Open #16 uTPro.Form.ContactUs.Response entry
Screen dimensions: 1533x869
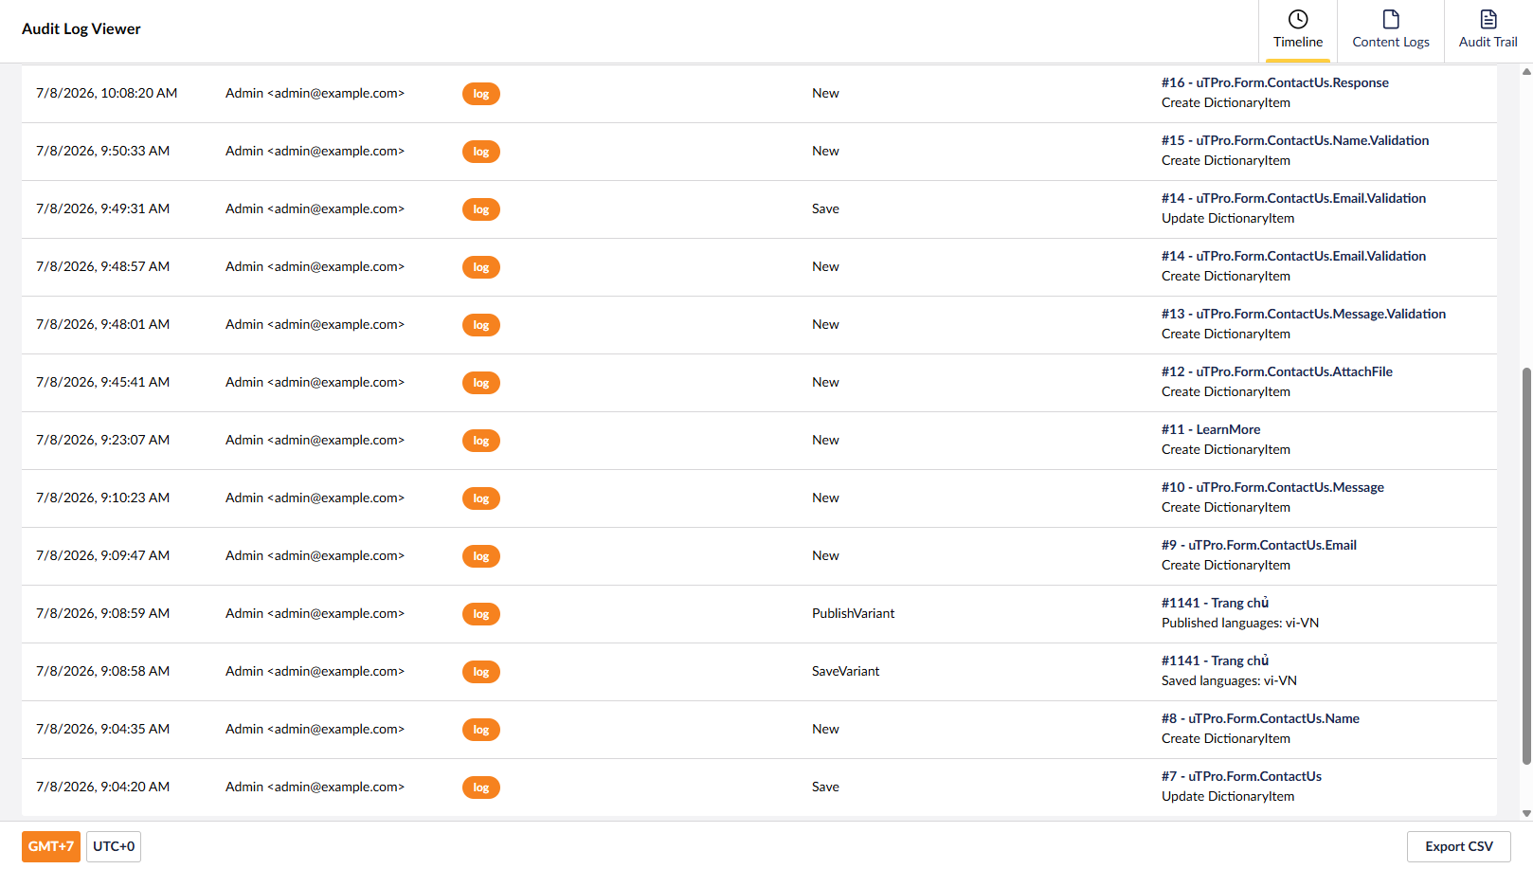(x=1274, y=82)
